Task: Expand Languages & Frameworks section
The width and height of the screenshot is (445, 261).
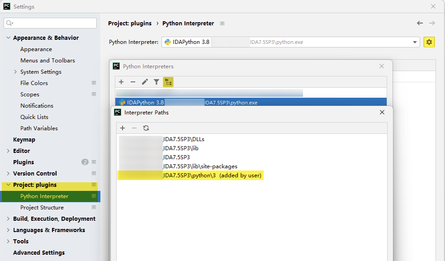Action: pyautogui.click(x=8, y=230)
